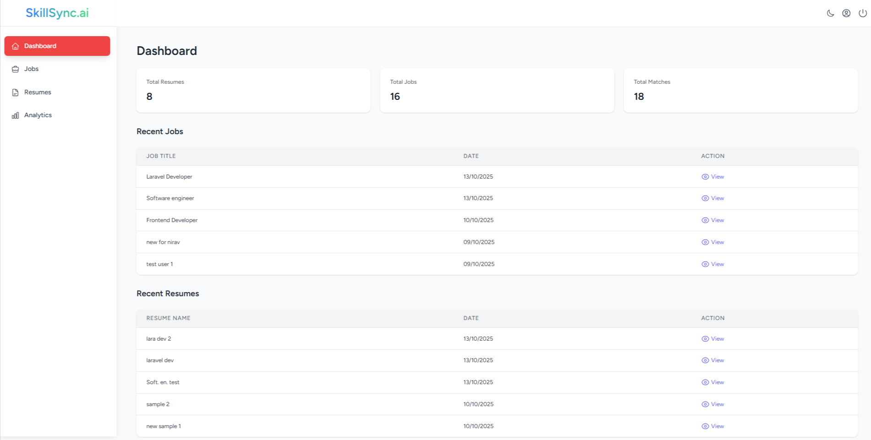Screen dimensions: 871x440
Task: Select the Total Matches card
Action: [x=740, y=90]
